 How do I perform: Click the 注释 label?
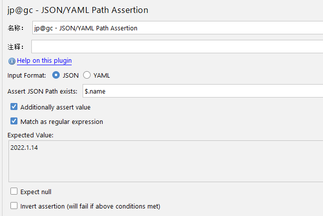click(x=15, y=47)
